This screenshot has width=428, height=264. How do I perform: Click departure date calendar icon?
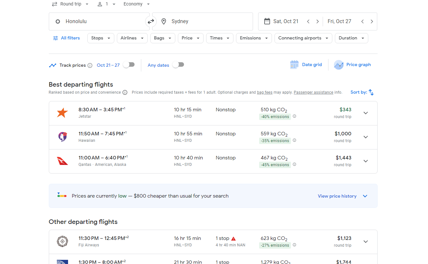coord(267,21)
